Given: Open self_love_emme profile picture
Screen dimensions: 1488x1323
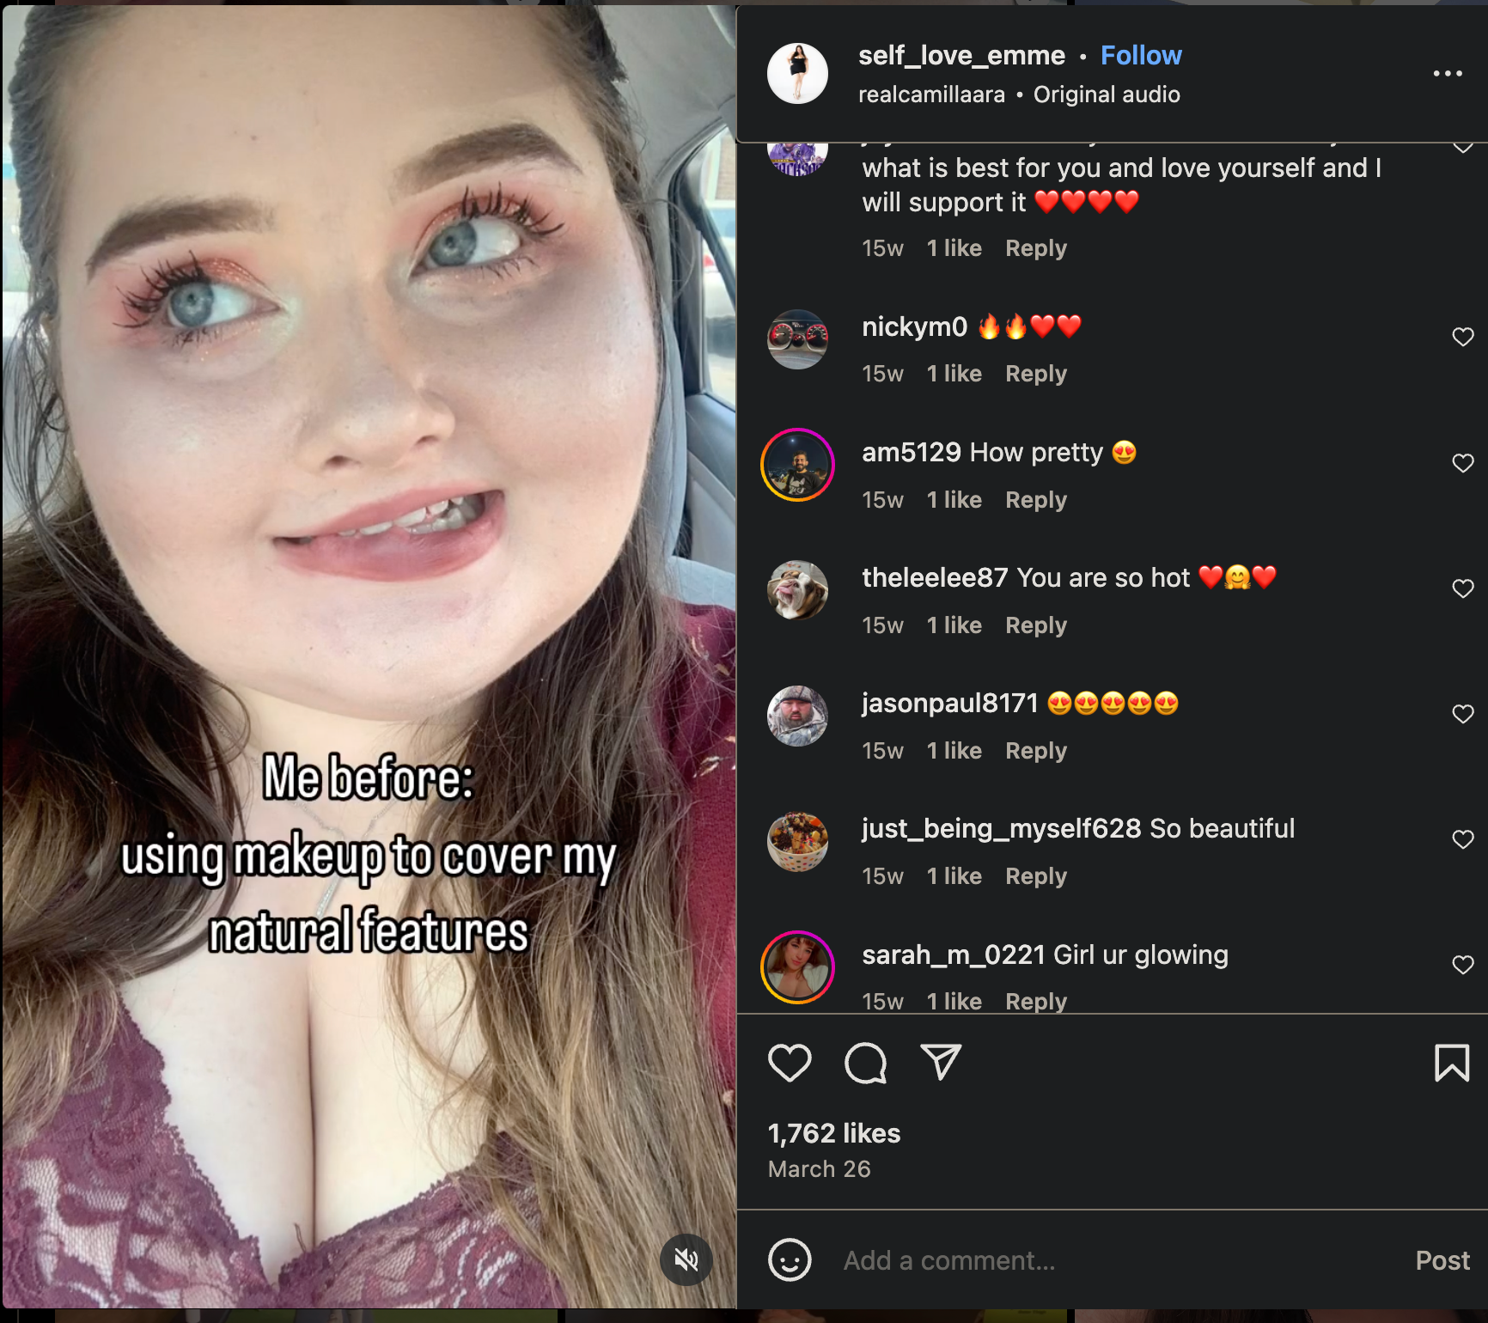Looking at the screenshot, I should 797,74.
